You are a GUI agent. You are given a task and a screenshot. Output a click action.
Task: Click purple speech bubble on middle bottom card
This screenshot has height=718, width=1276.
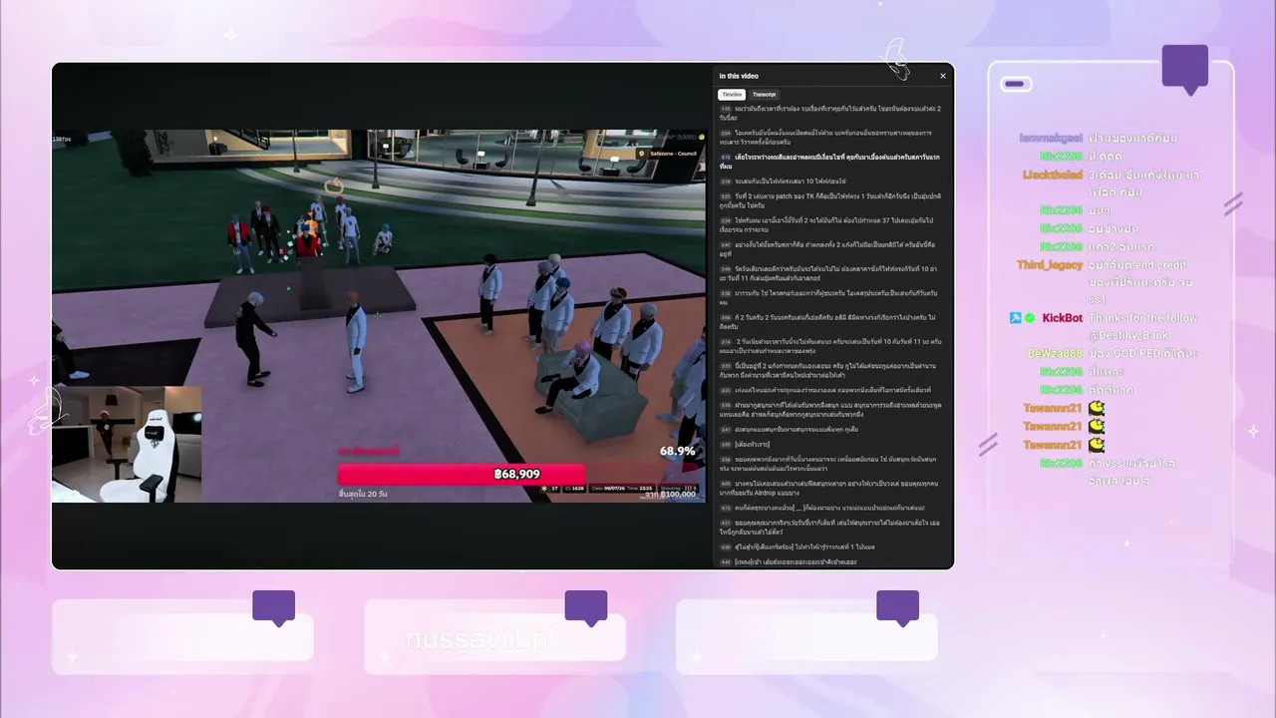click(586, 607)
